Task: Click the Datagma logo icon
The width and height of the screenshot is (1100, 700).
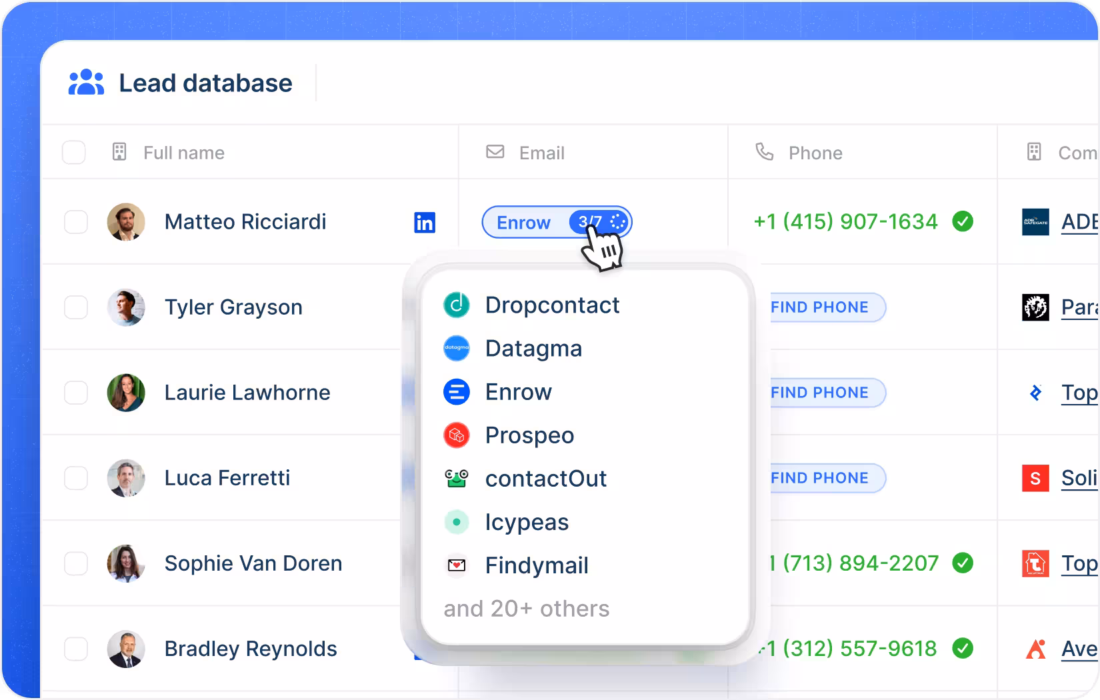Action: coord(457,349)
